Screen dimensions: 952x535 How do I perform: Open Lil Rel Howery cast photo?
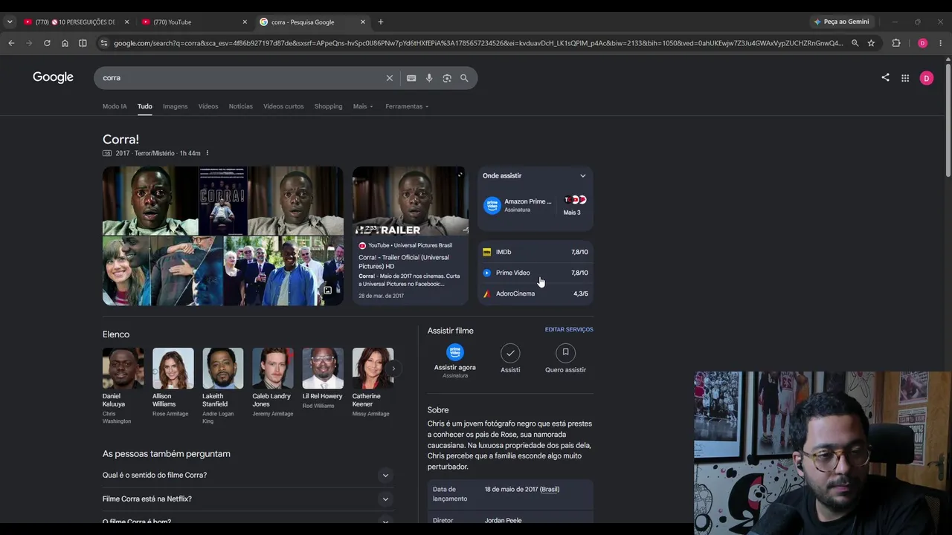click(323, 368)
